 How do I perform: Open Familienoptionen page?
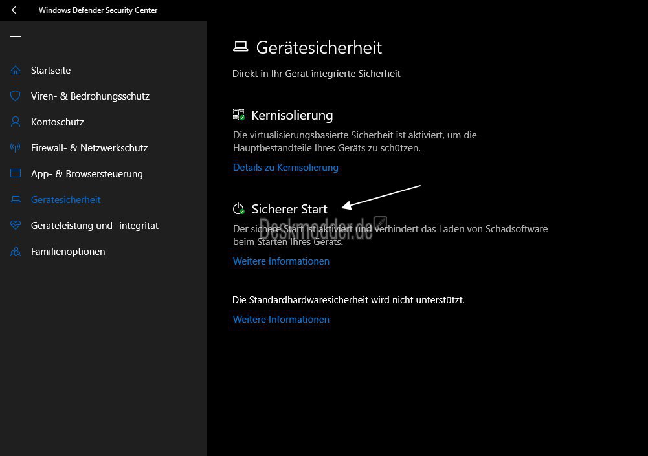(68, 252)
